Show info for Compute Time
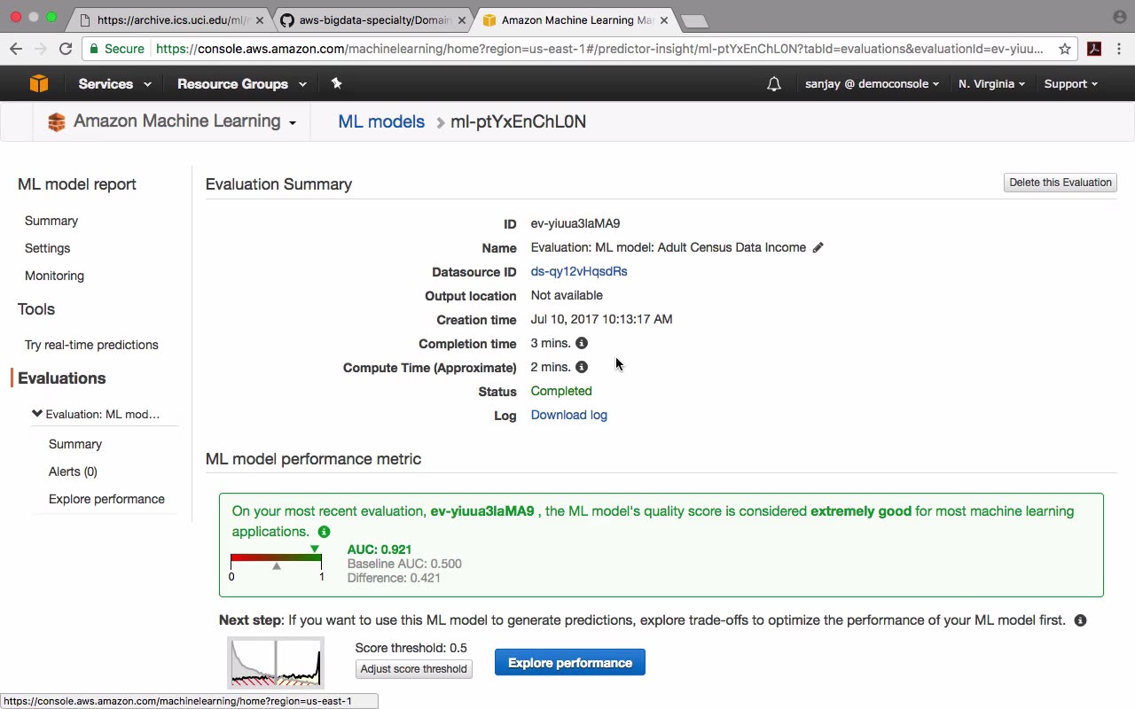 (x=582, y=367)
